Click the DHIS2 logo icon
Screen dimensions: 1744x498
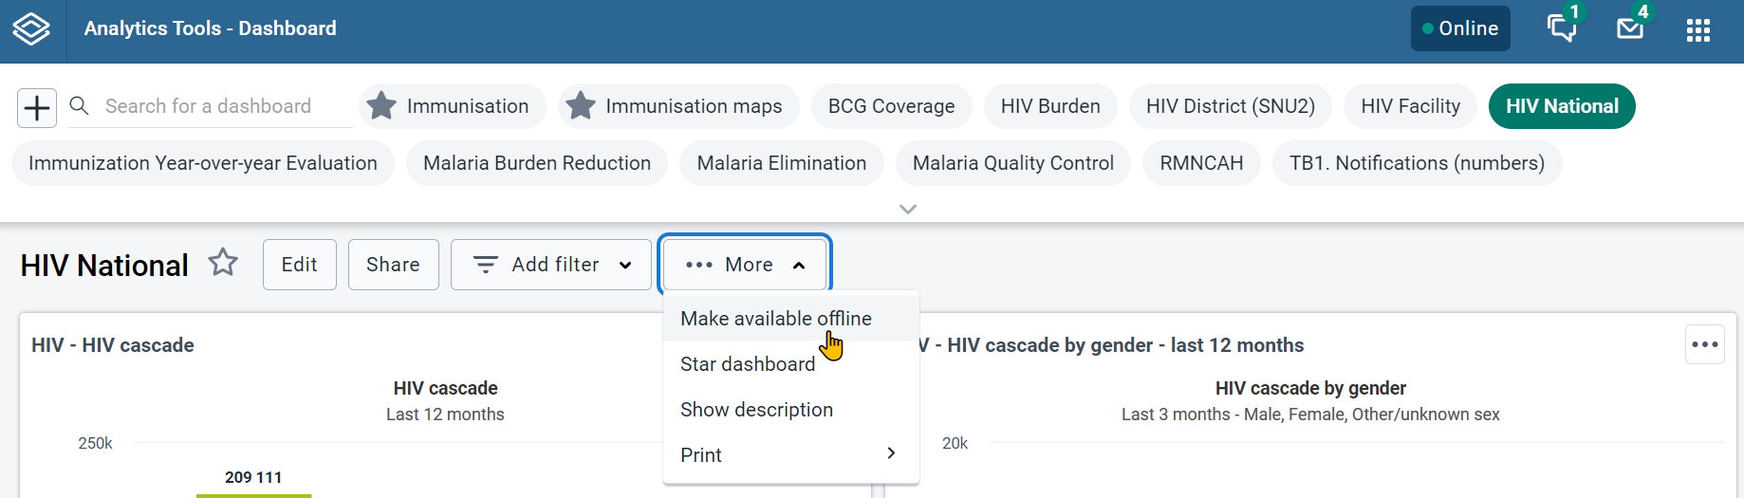click(x=31, y=29)
